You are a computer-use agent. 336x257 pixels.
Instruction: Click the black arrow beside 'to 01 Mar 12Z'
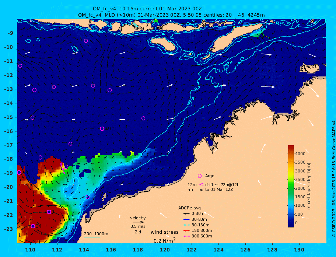click(202, 190)
